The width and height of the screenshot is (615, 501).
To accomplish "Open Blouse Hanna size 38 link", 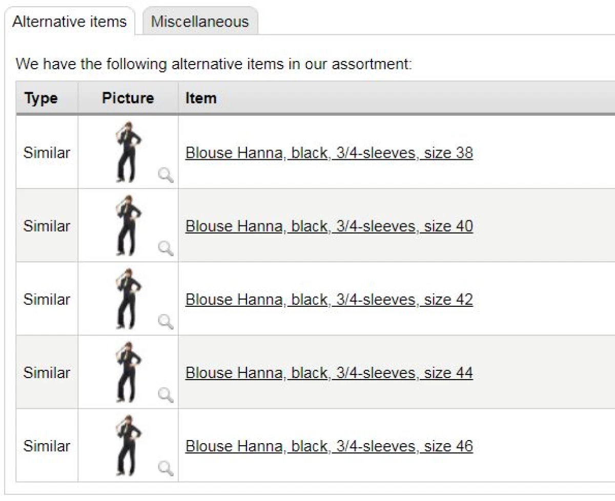I will point(329,153).
